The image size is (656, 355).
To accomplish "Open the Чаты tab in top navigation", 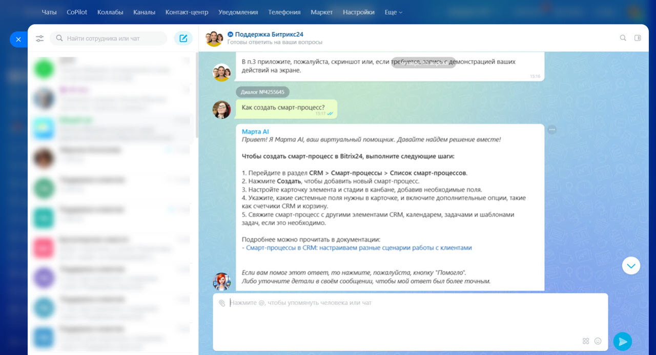I will (x=49, y=12).
